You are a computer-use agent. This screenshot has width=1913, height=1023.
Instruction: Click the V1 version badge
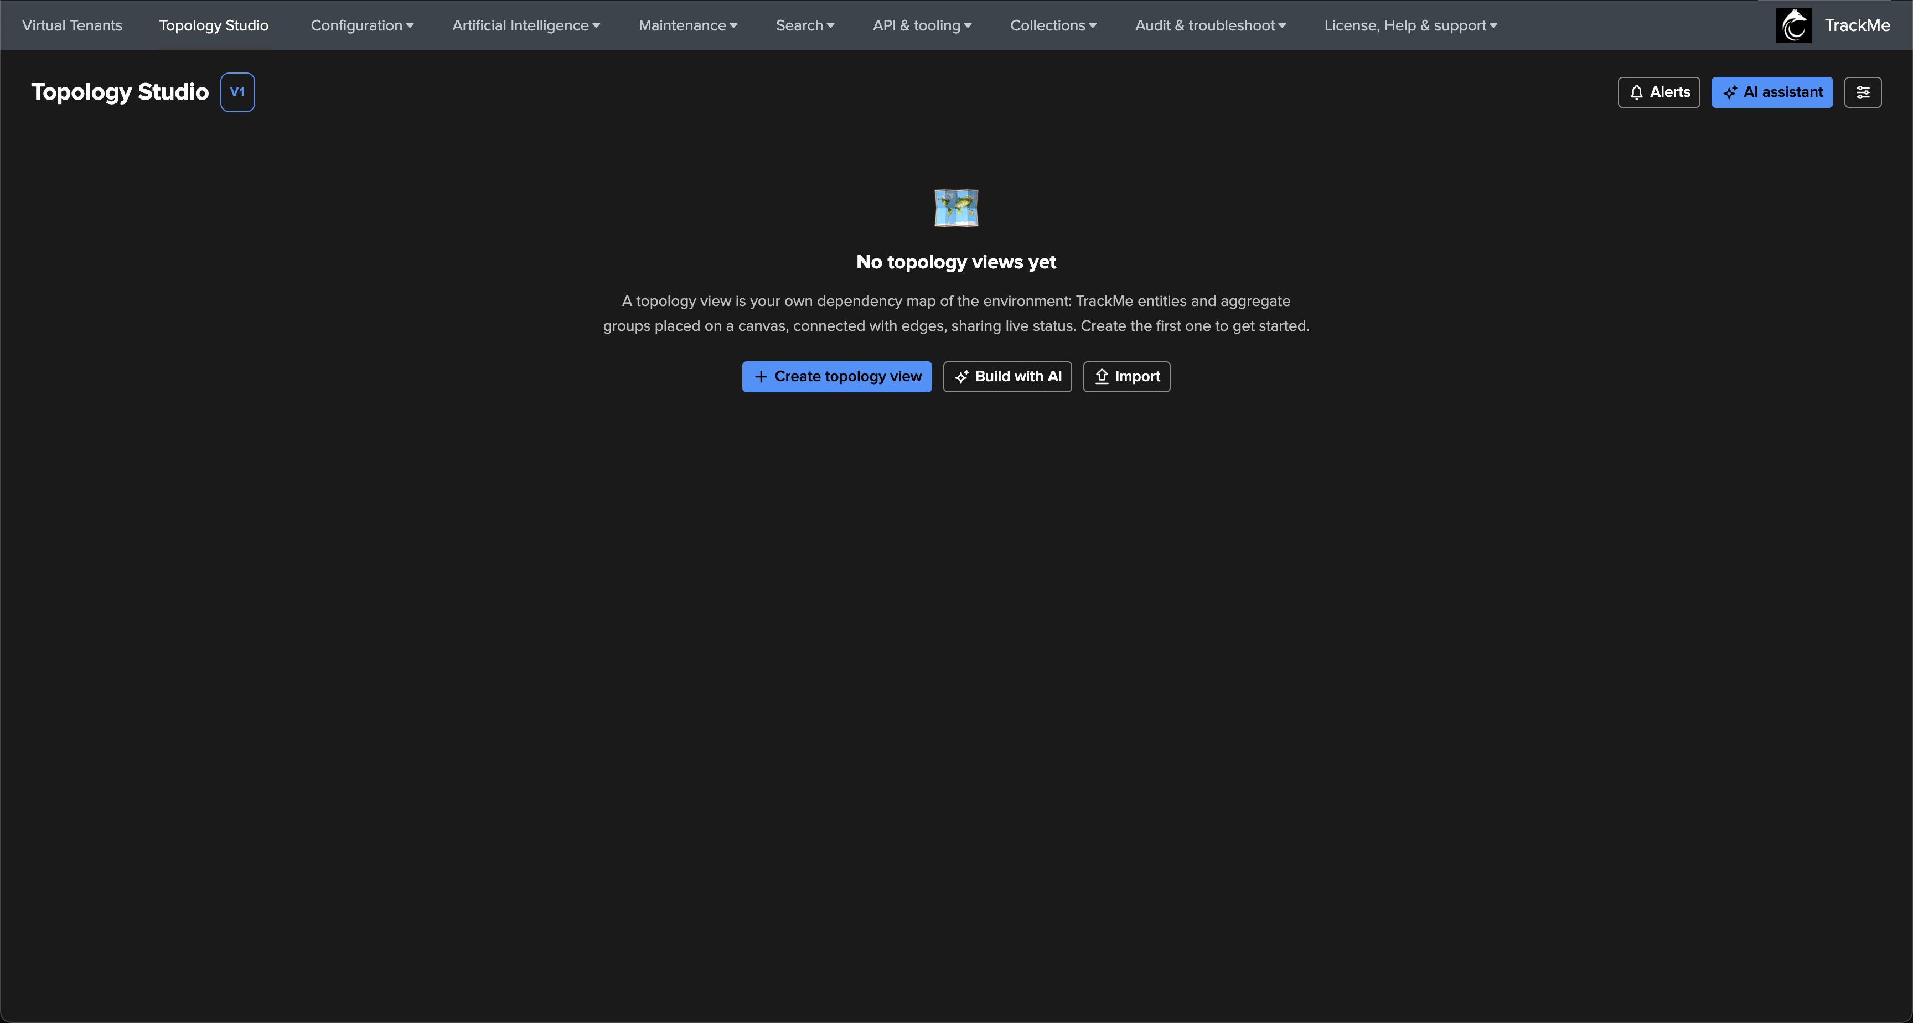point(237,92)
